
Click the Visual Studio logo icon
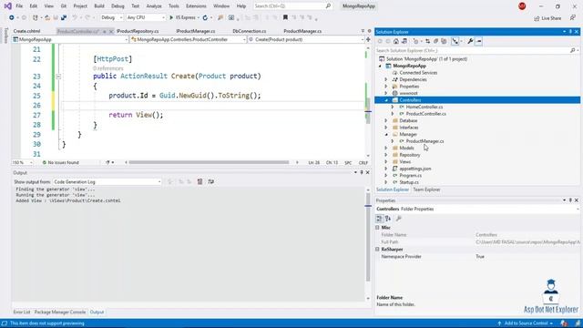[x=8, y=6]
